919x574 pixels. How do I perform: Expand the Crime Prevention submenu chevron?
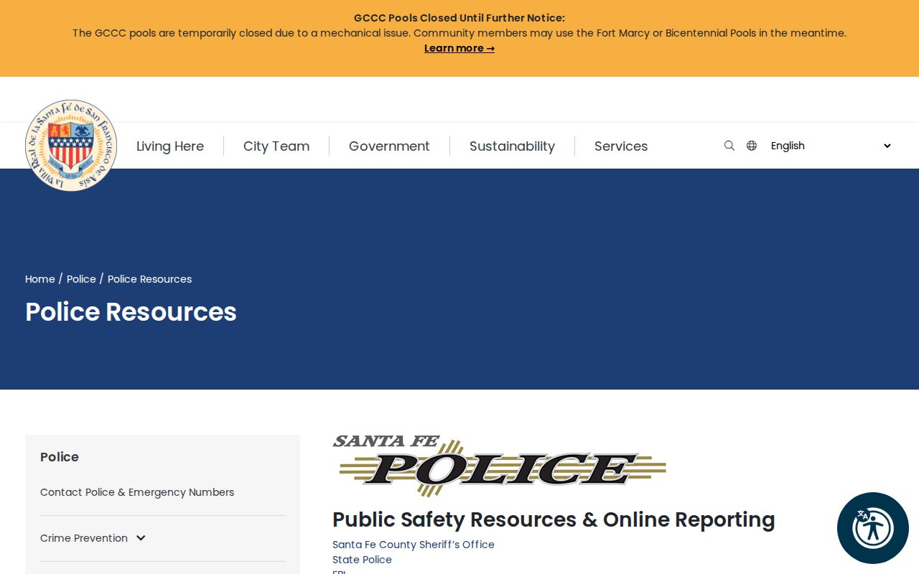click(141, 538)
